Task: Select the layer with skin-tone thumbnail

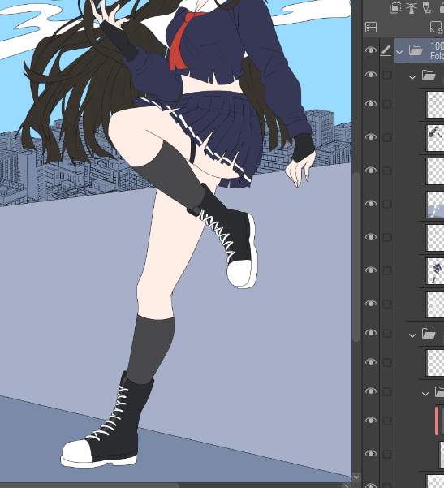Action: tap(435, 304)
